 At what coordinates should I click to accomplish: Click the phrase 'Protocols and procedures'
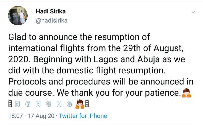point(55,82)
